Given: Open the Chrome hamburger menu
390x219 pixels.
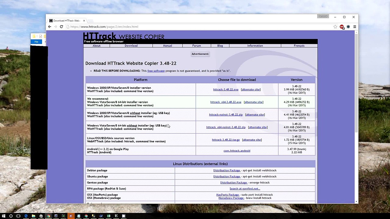Looking at the screenshot, I should tap(355, 27).
